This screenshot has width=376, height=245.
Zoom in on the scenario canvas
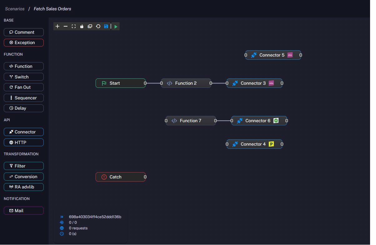pos(57,26)
